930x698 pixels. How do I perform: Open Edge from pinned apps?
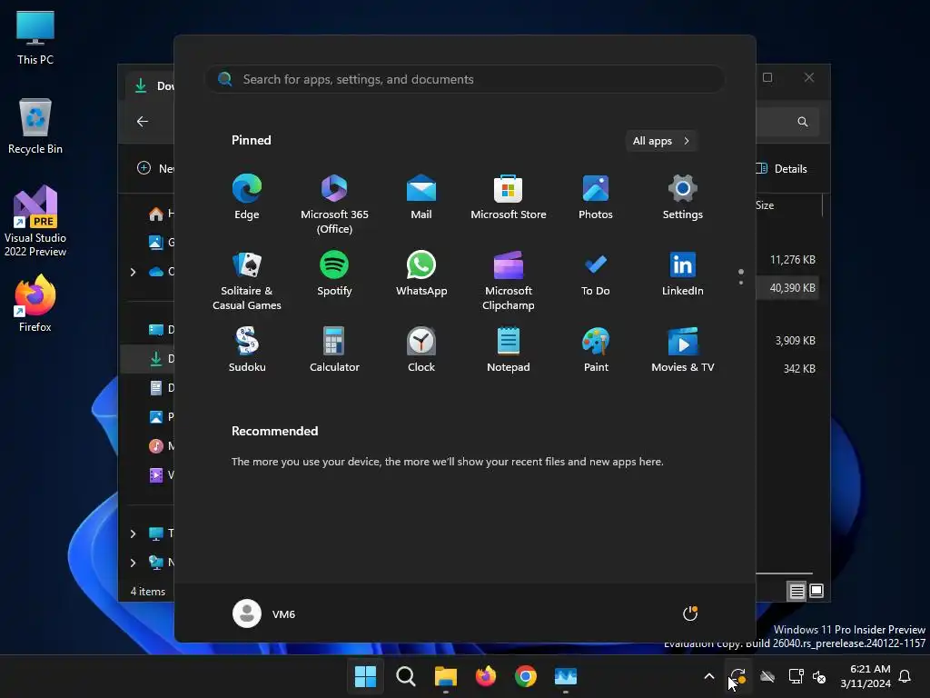(247, 197)
